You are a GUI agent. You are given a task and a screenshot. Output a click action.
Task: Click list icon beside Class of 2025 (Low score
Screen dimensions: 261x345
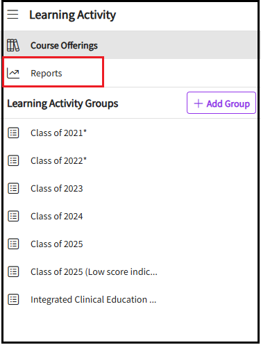(13, 271)
